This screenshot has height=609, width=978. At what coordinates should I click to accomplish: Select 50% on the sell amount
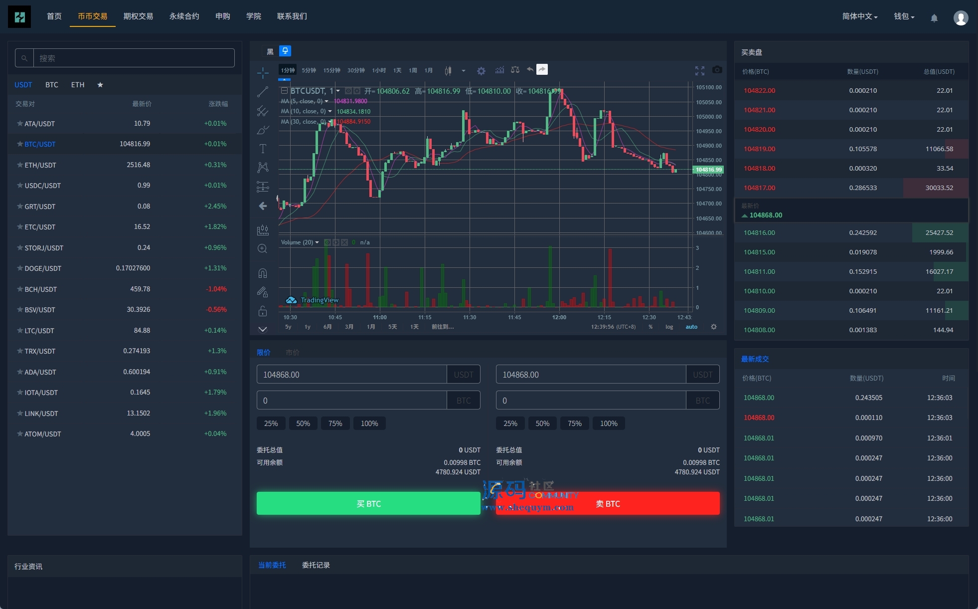542,423
